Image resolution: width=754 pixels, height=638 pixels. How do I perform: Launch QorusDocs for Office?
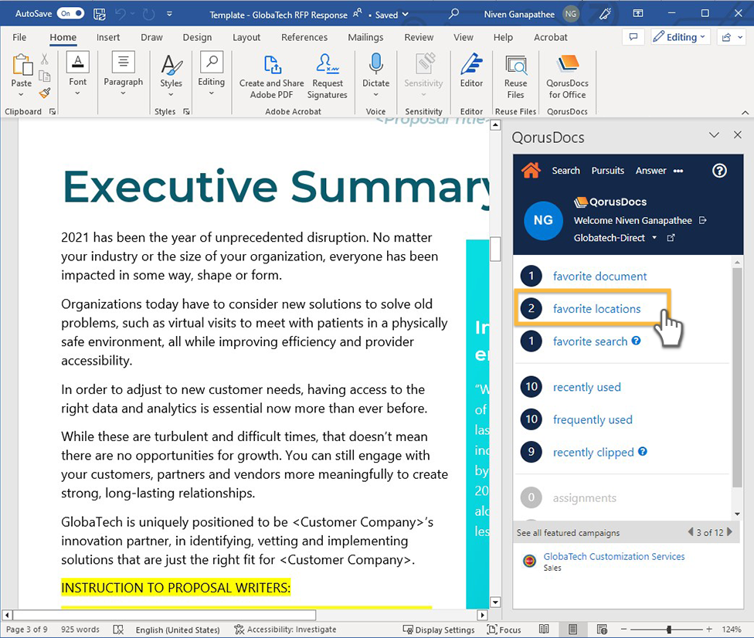coord(567,76)
